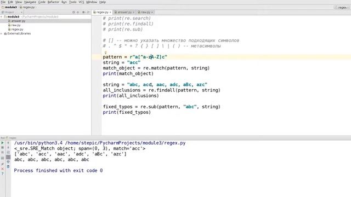Click the pattern assignment line in editor
The image size is (351, 197).
point(135,57)
